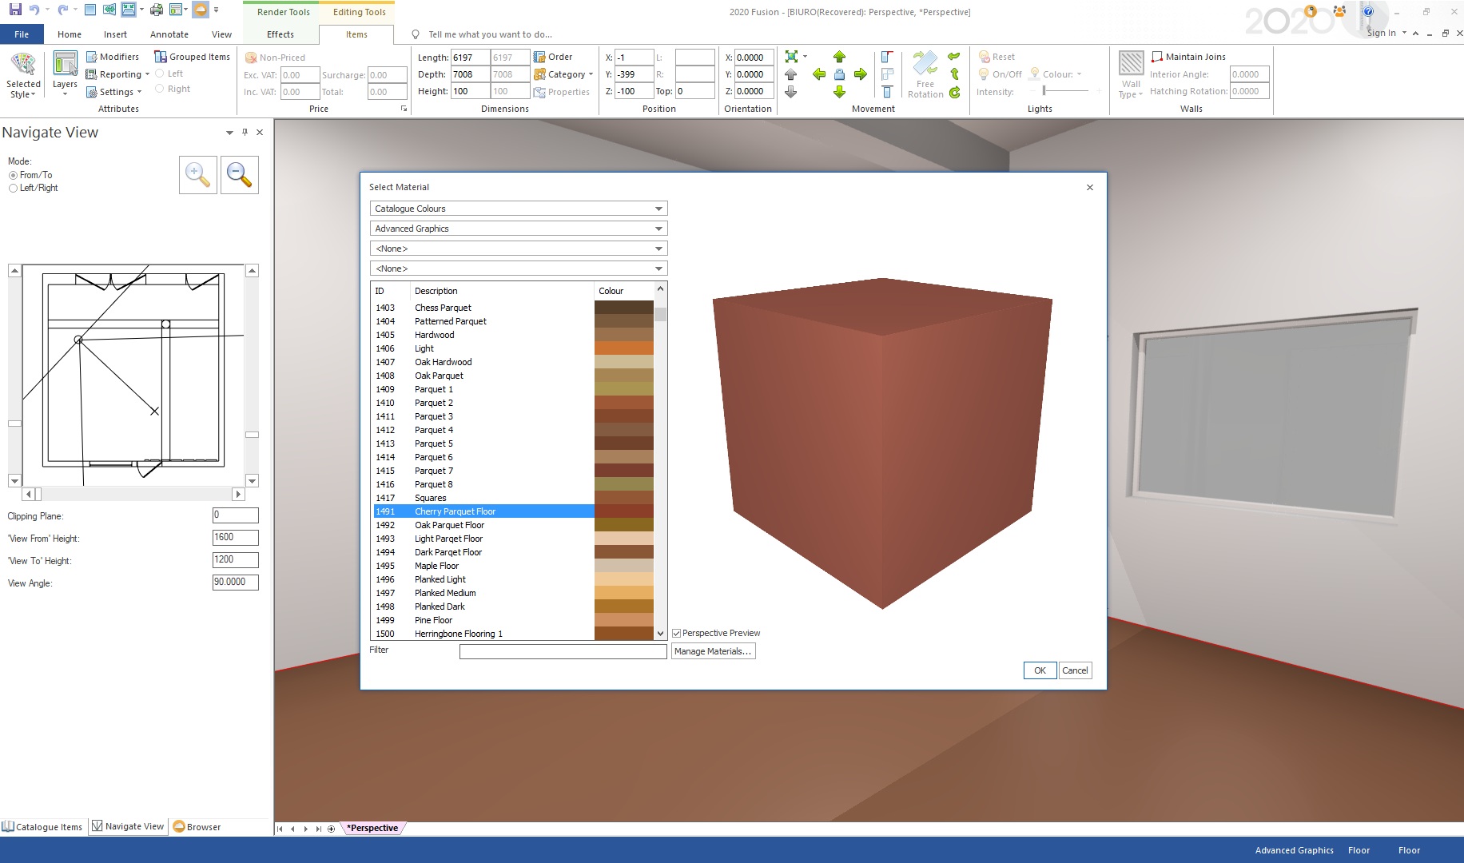
Task: Click into the Filter text field
Action: [563, 651]
